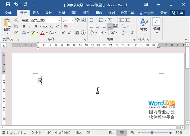Select the Format Painter brush

pos(16,33)
